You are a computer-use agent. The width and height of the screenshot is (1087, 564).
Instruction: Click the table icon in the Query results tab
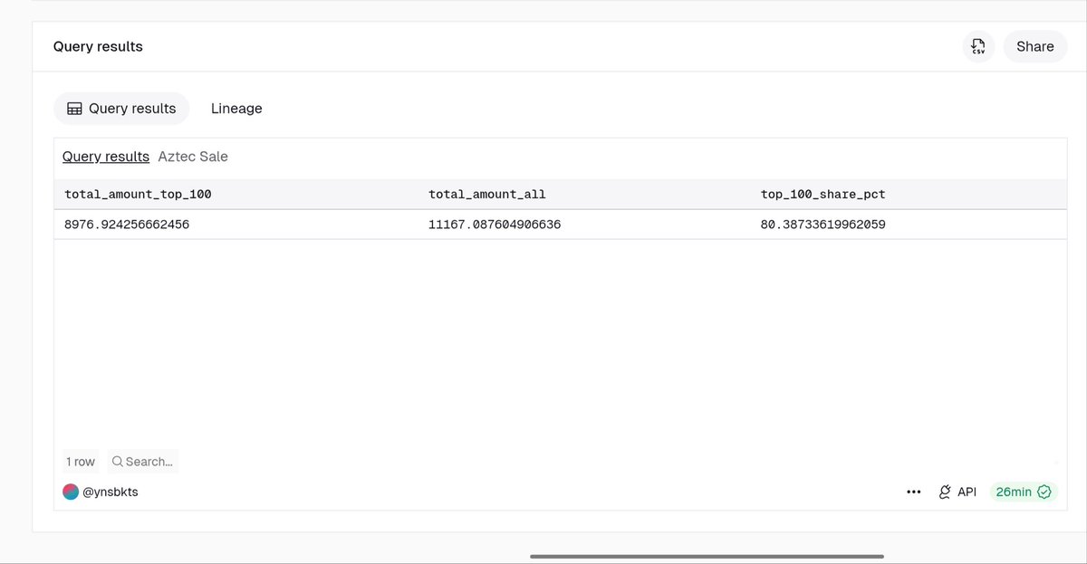point(75,109)
